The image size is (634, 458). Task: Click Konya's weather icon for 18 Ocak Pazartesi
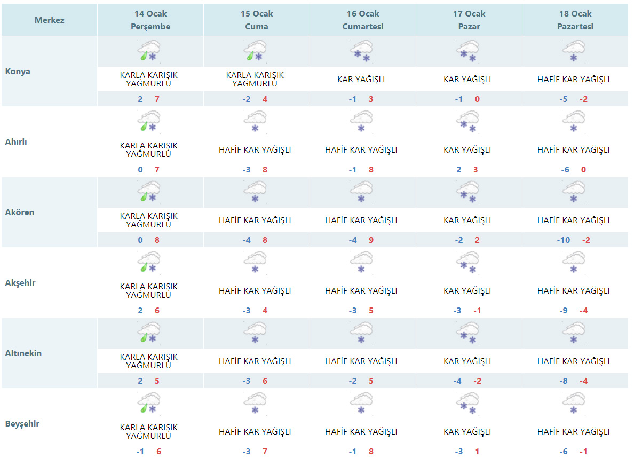point(574,51)
